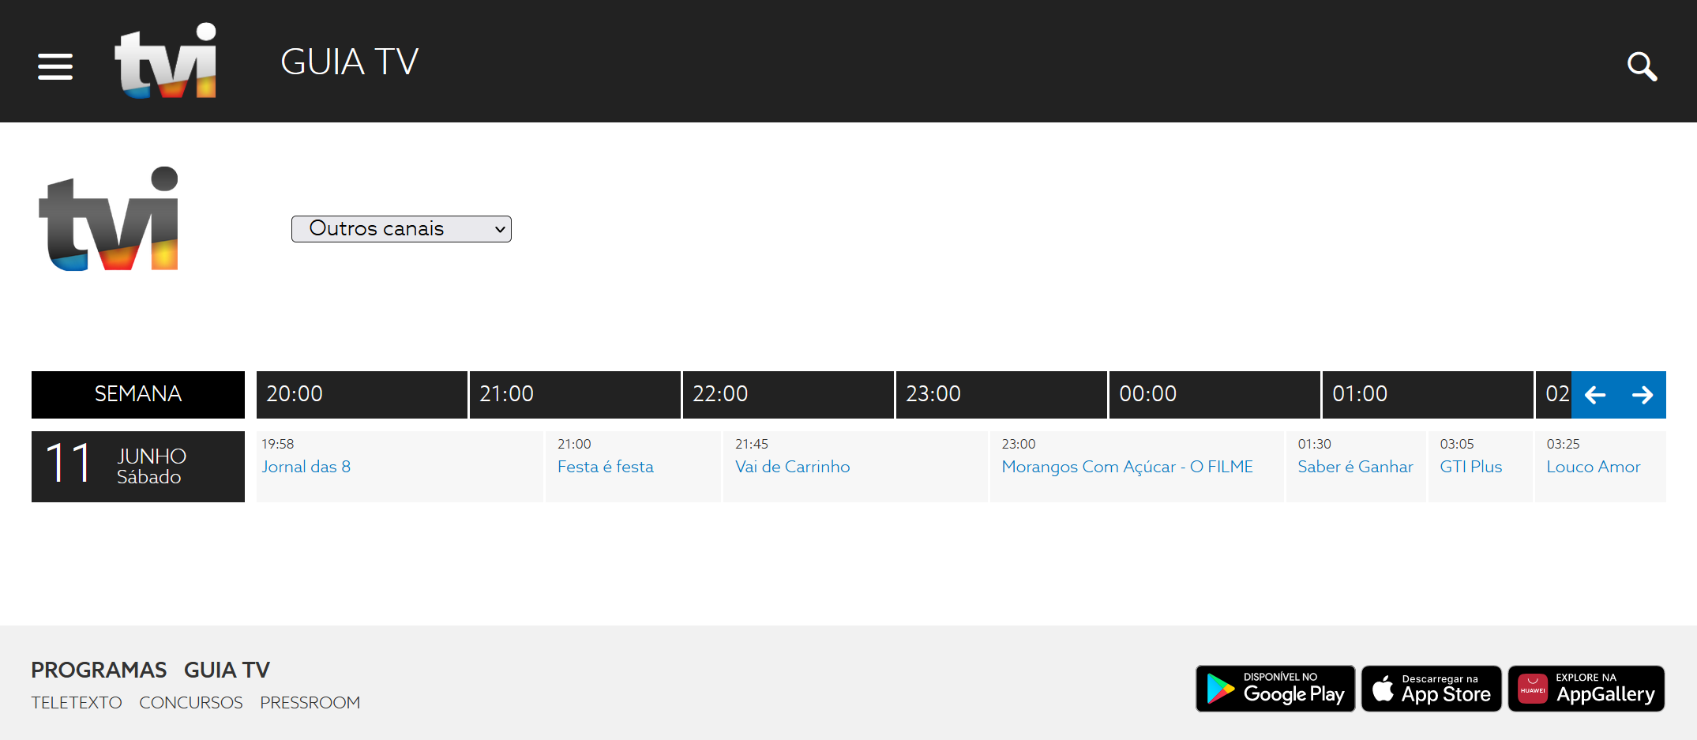Open the Louco Amor program
Screen dimensions: 1697x740
click(x=1593, y=467)
